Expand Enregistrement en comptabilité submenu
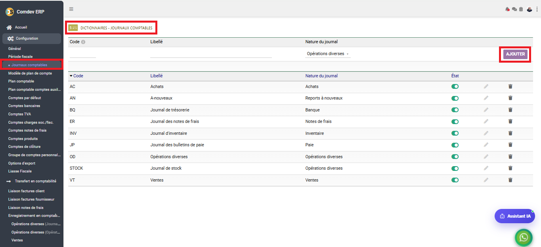This screenshot has height=247, width=541. [x=34, y=216]
